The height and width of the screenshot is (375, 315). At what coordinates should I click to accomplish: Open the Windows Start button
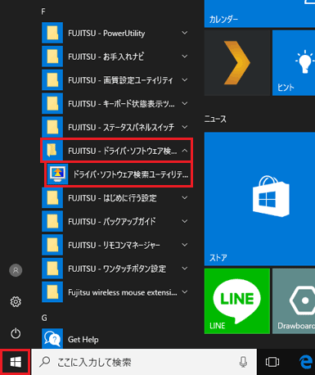click(x=16, y=362)
